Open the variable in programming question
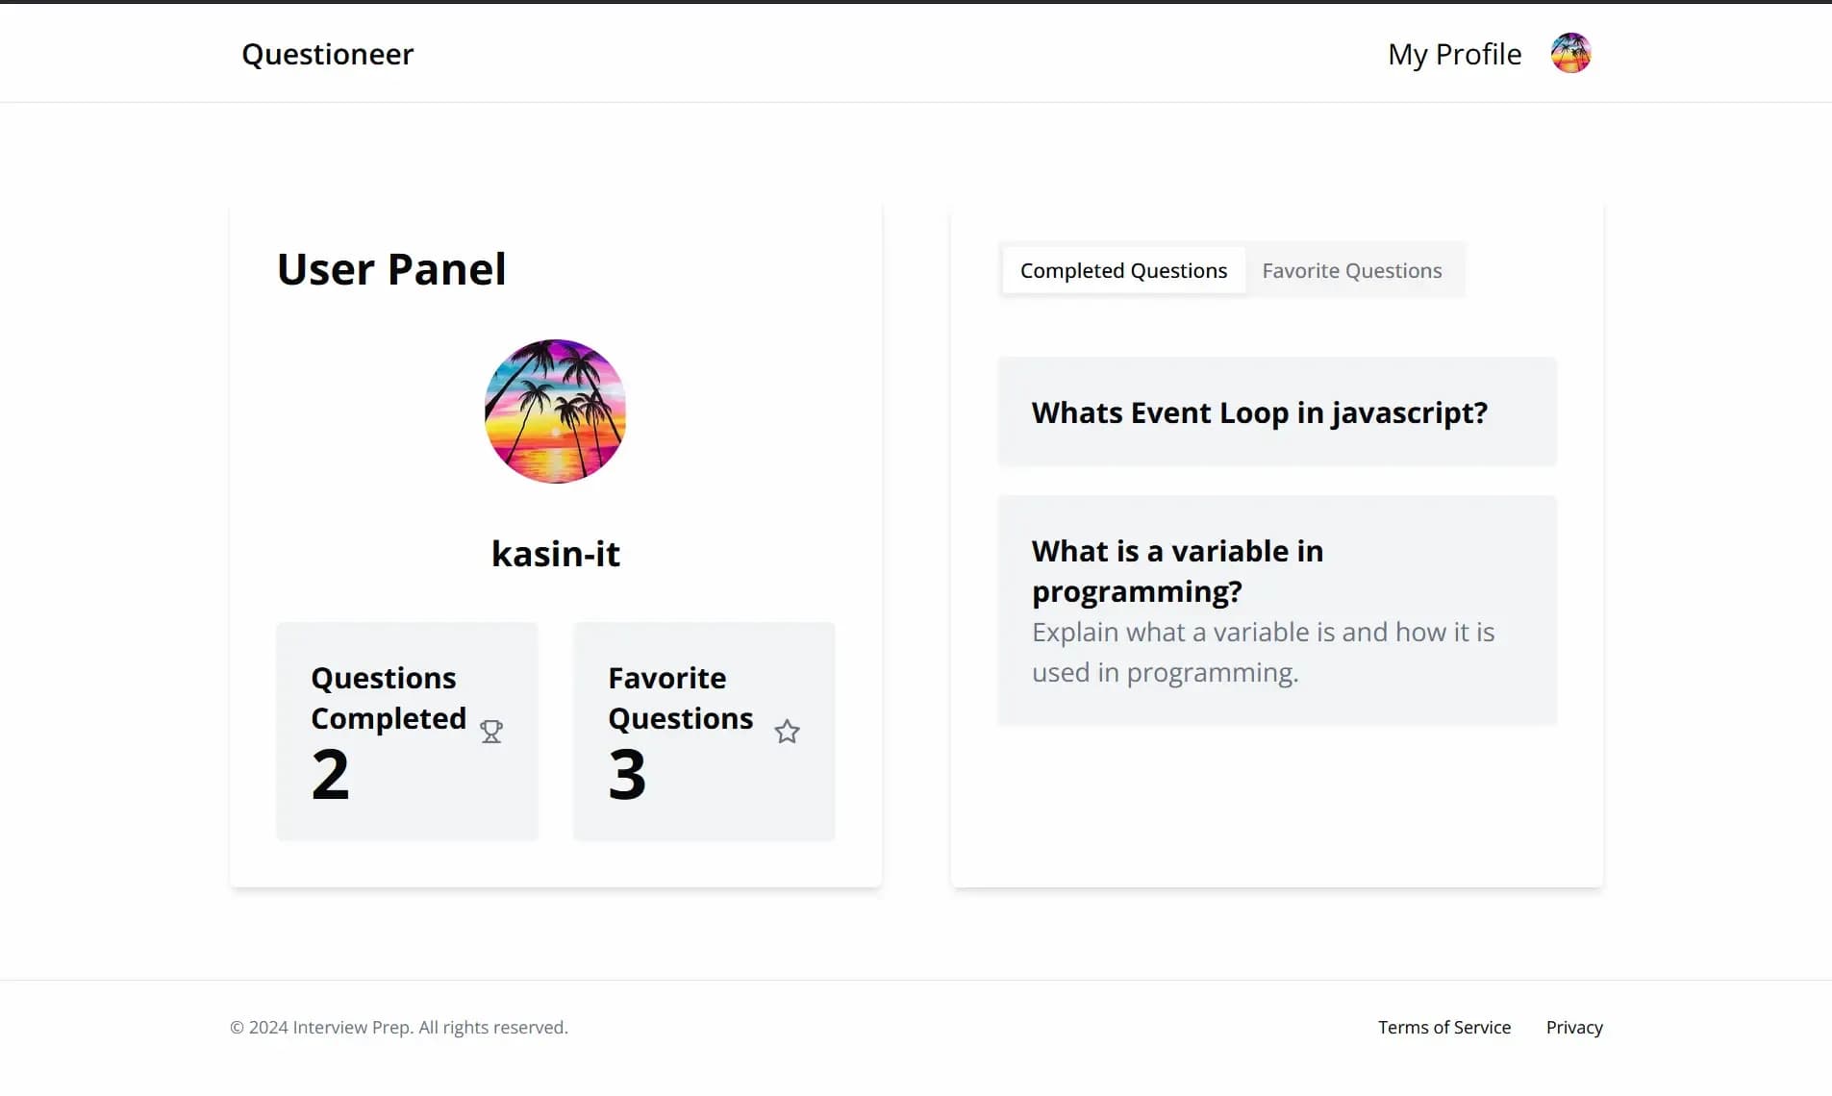 point(1276,610)
